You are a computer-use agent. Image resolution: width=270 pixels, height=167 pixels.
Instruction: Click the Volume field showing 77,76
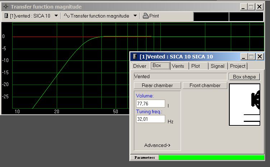point(150,104)
